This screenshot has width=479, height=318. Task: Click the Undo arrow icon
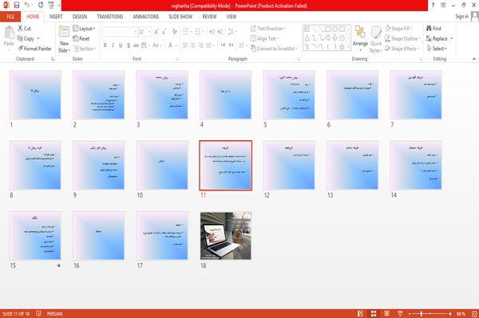(27, 5)
